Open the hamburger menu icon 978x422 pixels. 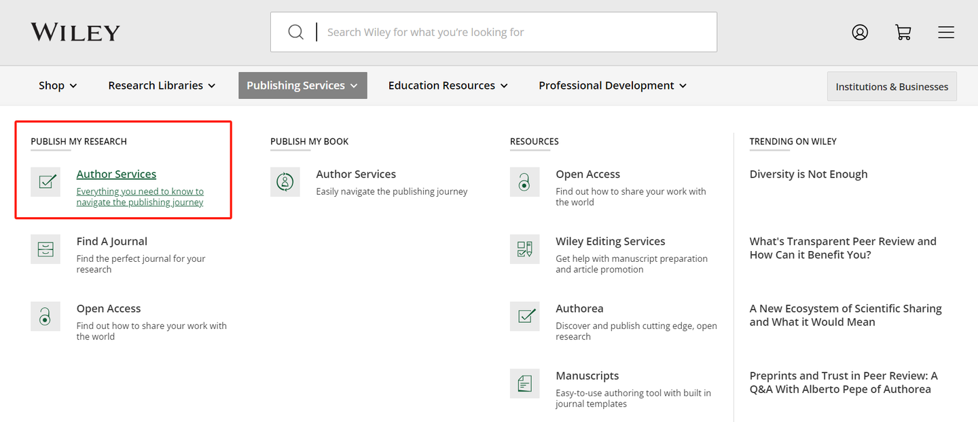pyautogui.click(x=946, y=32)
